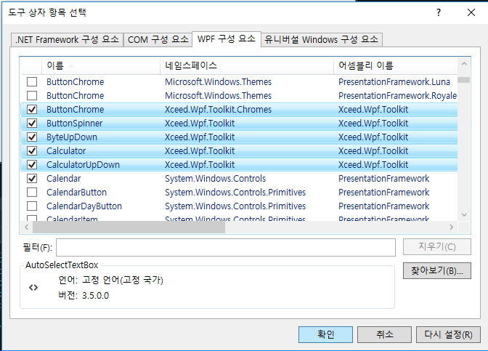
Task: Sort list by 네임스페이스 column header
Action: point(247,65)
